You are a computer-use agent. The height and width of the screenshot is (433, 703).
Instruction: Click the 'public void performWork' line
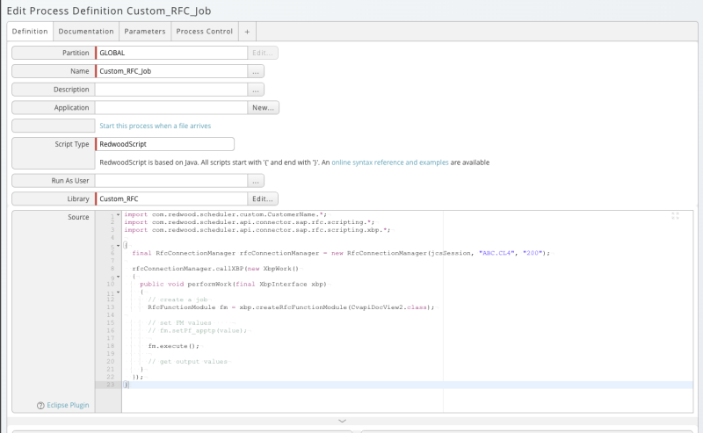tap(233, 285)
